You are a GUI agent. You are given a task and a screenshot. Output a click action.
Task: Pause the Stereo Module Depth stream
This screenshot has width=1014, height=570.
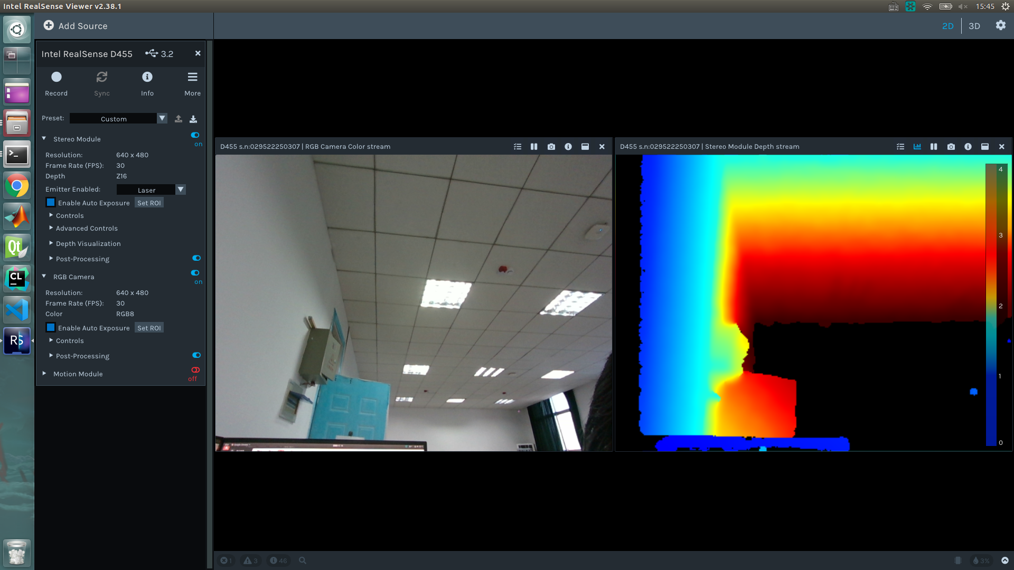point(934,147)
